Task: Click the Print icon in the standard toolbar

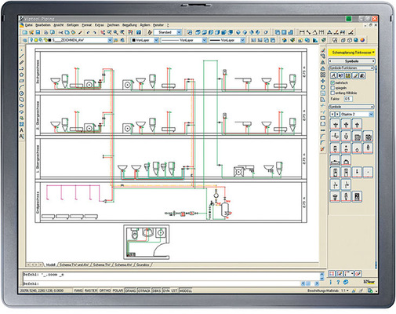Action: pos(46,32)
